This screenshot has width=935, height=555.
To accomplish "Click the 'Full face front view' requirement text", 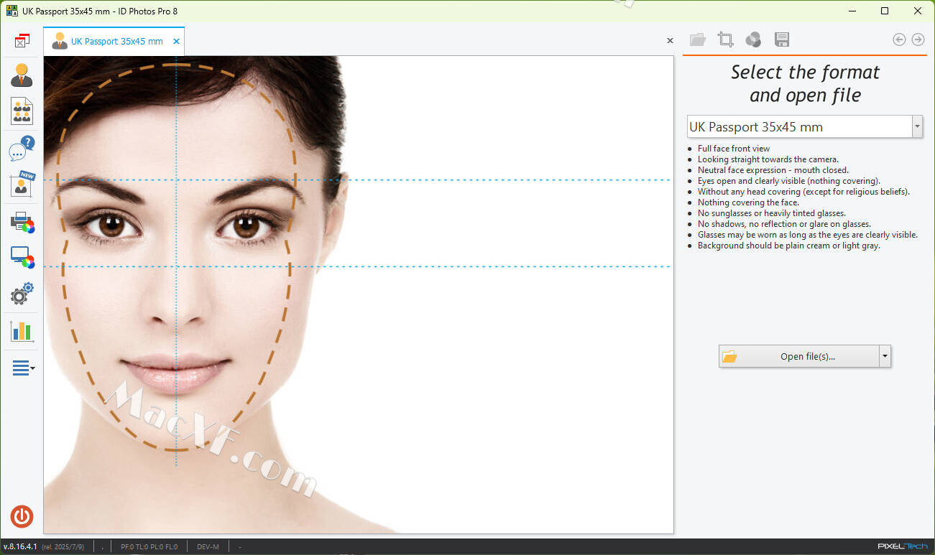I will [x=734, y=149].
